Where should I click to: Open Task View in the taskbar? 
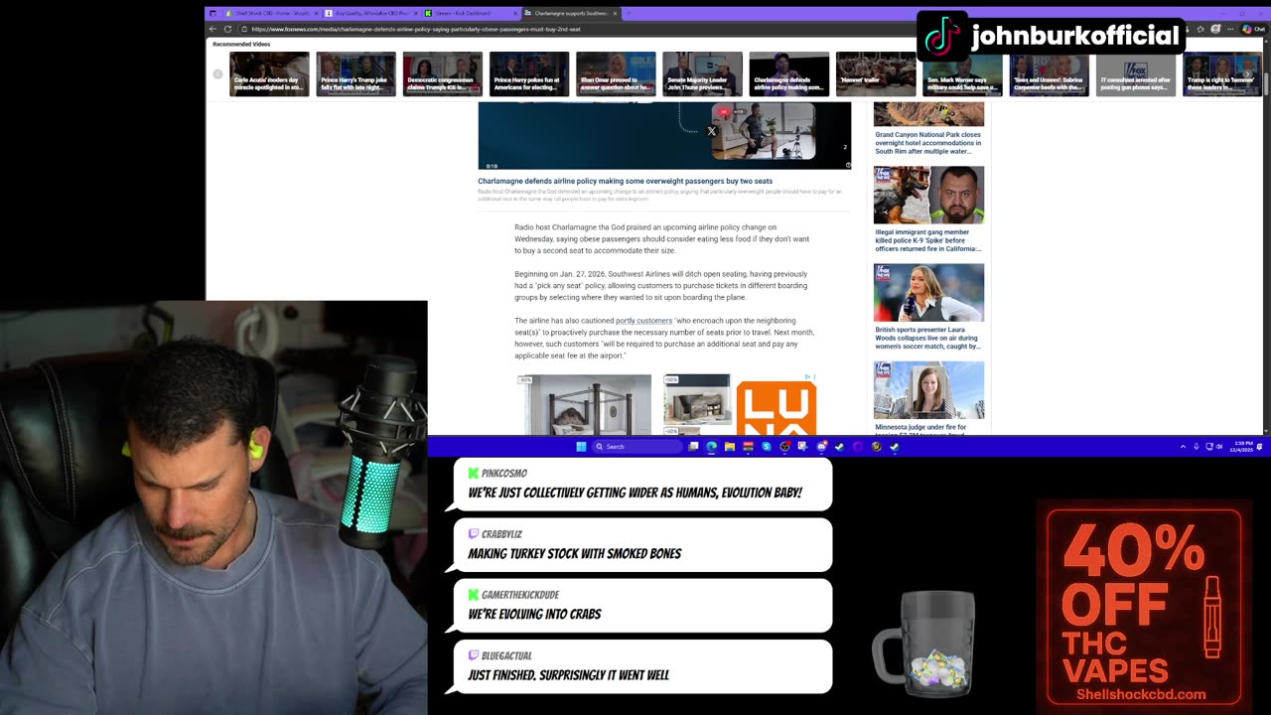[x=694, y=447]
